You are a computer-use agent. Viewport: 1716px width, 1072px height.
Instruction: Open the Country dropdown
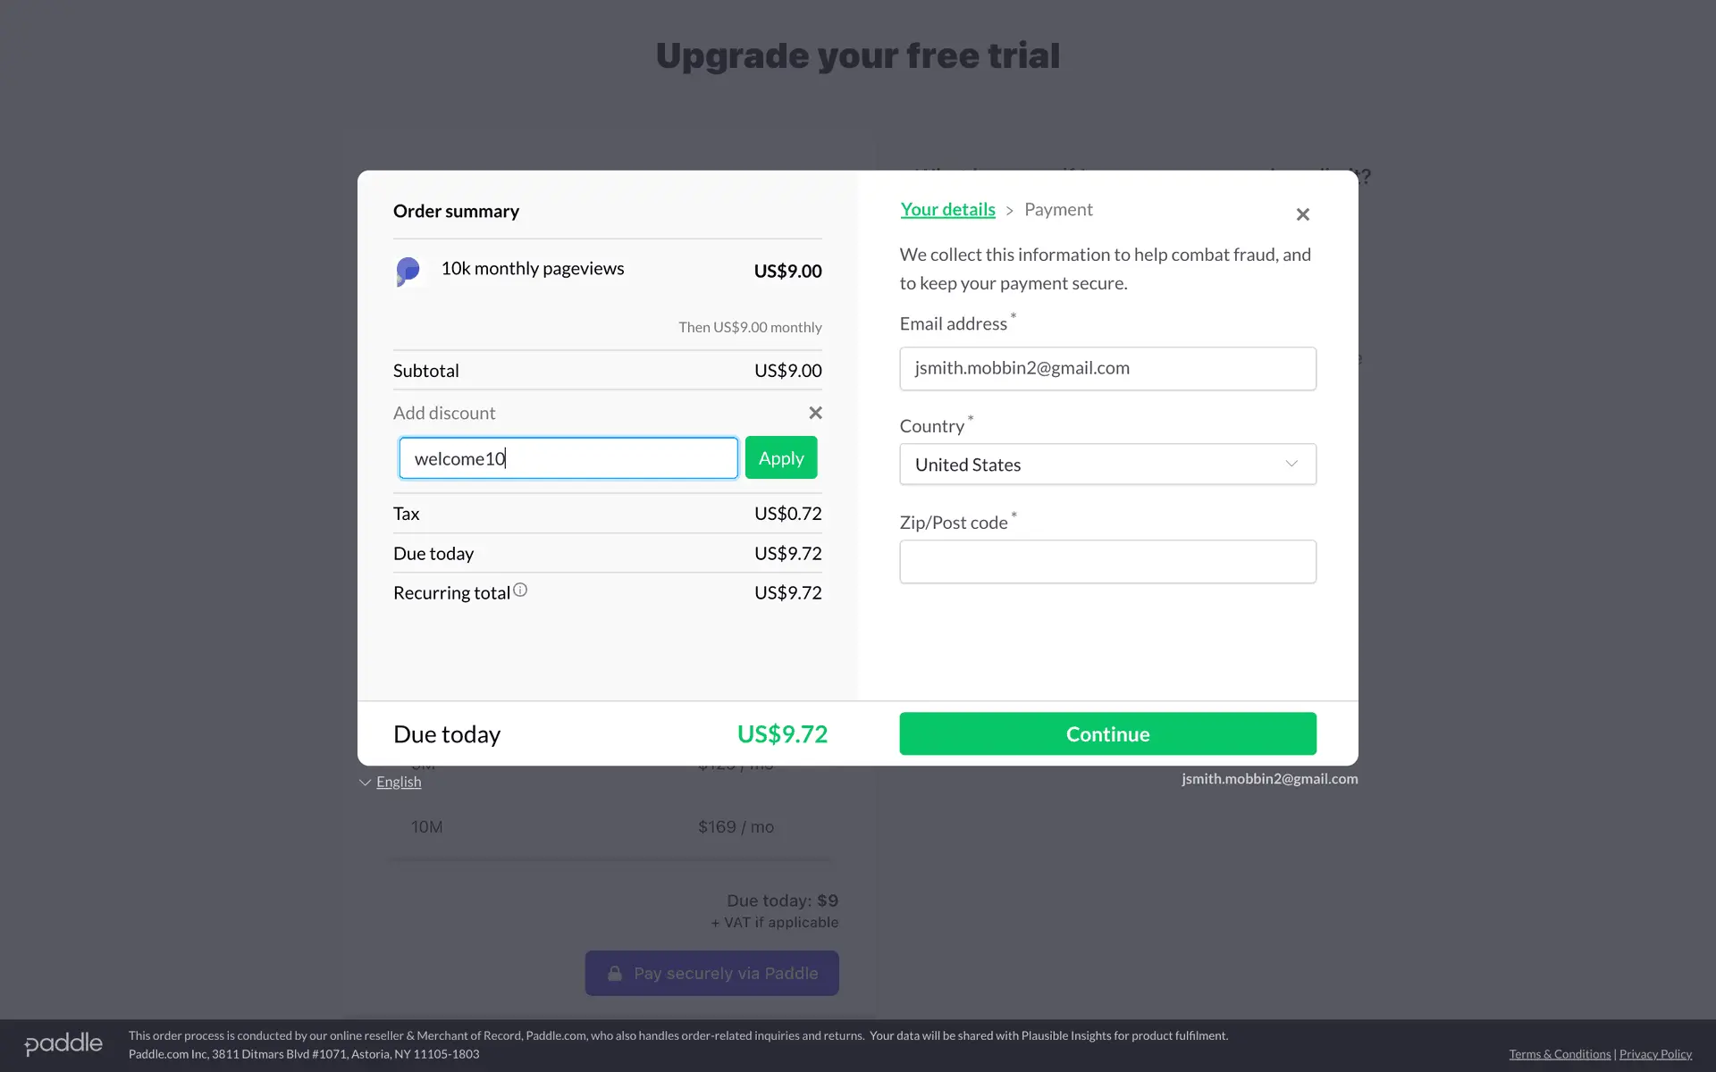[x=1106, y=465]
